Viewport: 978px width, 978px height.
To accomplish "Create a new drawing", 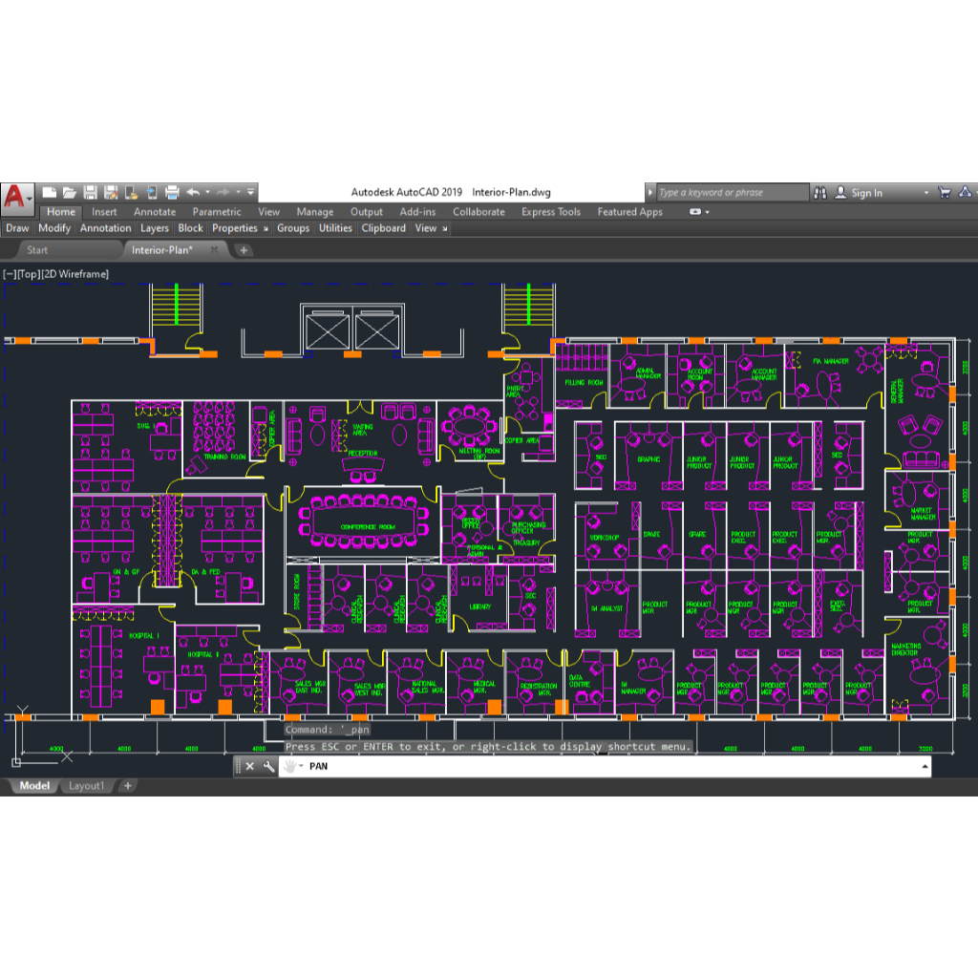I will click(x=50, y=192).
